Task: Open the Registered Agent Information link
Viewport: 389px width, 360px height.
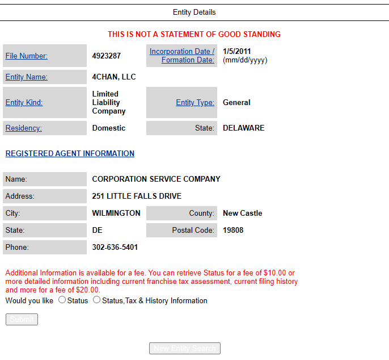Action: 70,153
